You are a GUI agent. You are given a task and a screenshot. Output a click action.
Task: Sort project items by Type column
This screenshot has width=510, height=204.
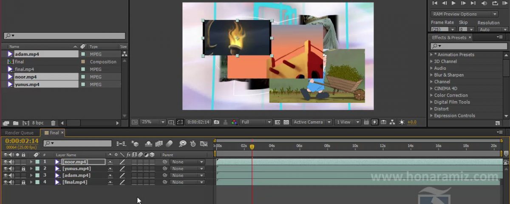tap(93, 46)
